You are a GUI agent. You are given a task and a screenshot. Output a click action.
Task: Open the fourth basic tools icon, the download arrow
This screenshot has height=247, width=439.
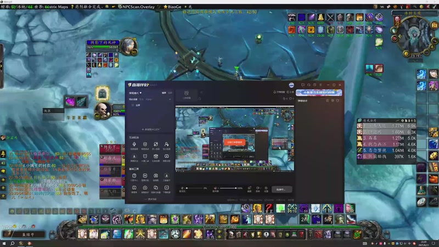(167, 177)
